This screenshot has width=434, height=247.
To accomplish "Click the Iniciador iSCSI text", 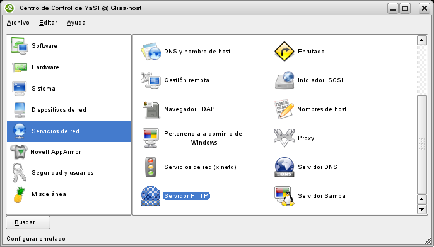I will [320, 80].
